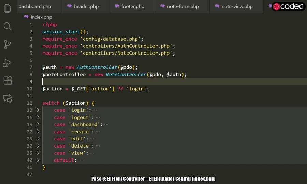Click the $noteController variable

pos(64,74)
